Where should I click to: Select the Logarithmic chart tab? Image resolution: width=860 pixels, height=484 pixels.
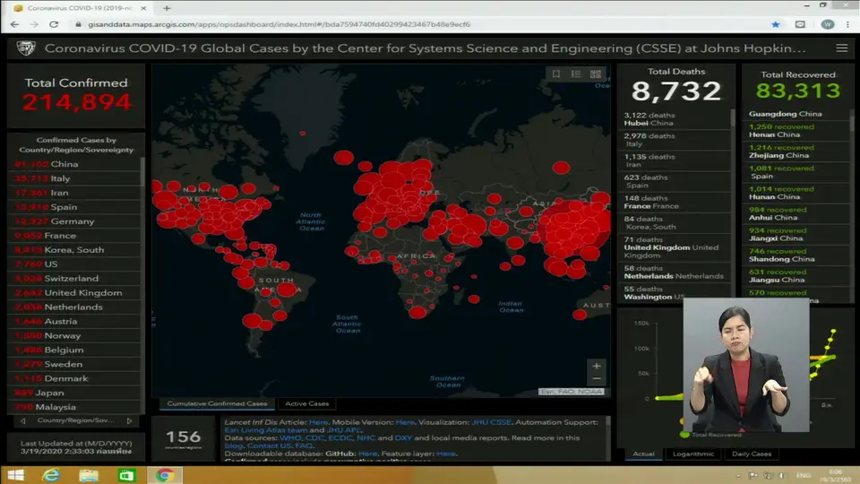pos(693,454)
